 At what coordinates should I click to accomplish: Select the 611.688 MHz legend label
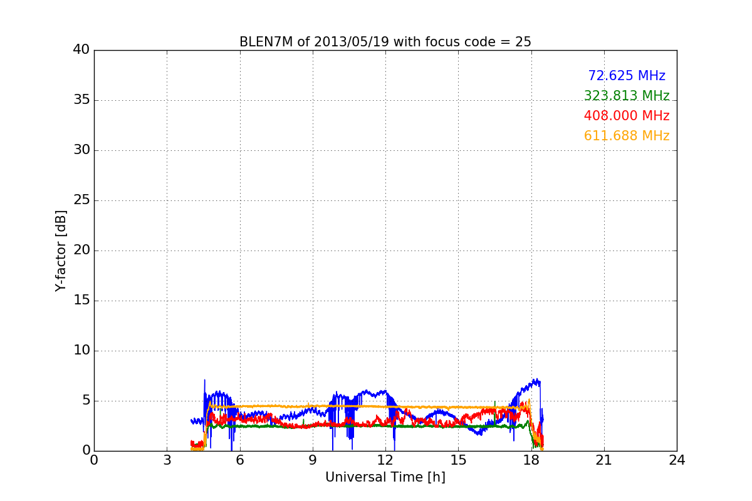[627, 136]
